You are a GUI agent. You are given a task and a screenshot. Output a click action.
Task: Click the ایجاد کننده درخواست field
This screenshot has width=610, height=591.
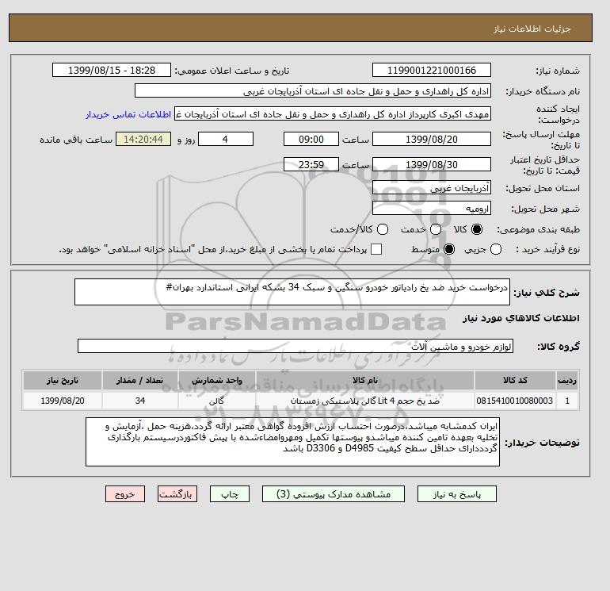333,114
